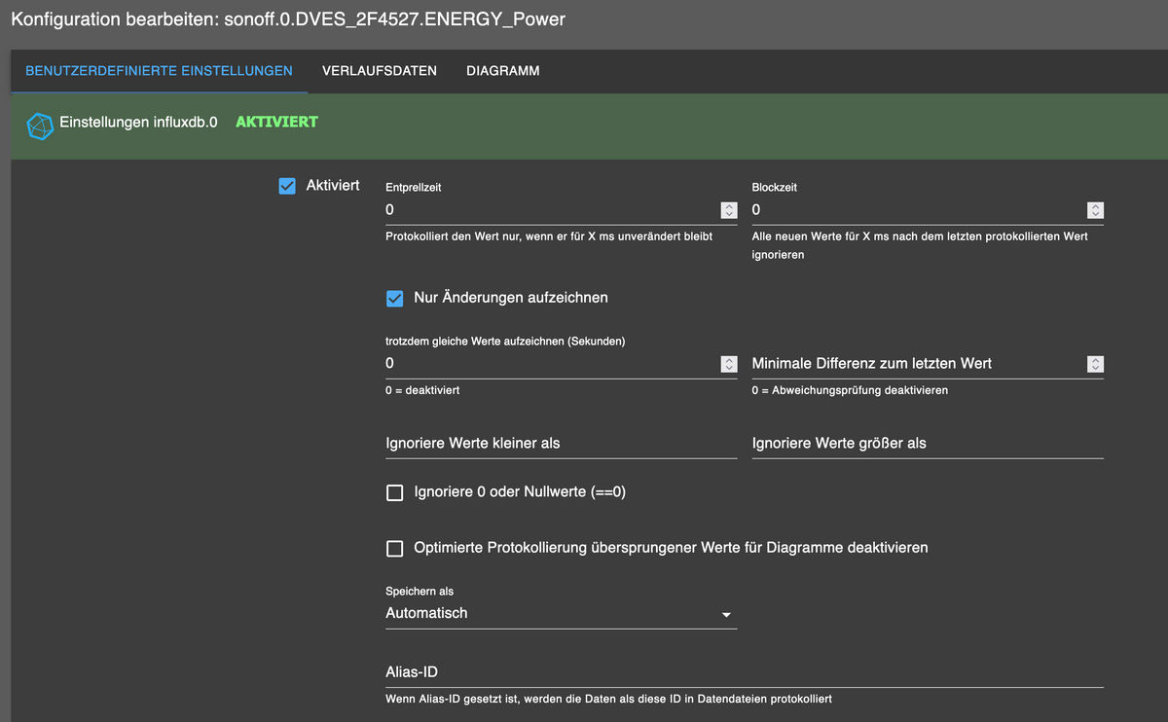Click the Entprellzeit spinner stepper
The height and width of the screenshot is (722, 1168).
[729, 210]
